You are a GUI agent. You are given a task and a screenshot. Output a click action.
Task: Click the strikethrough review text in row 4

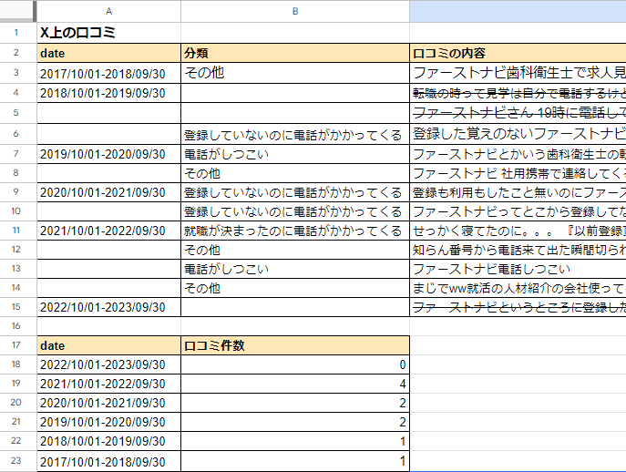pyautogui.click(x=518, y=93)
